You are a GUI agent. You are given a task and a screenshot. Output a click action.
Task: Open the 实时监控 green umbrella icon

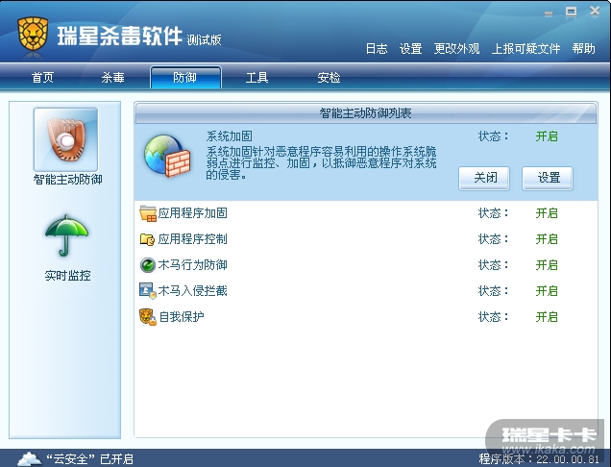point(66,235)
